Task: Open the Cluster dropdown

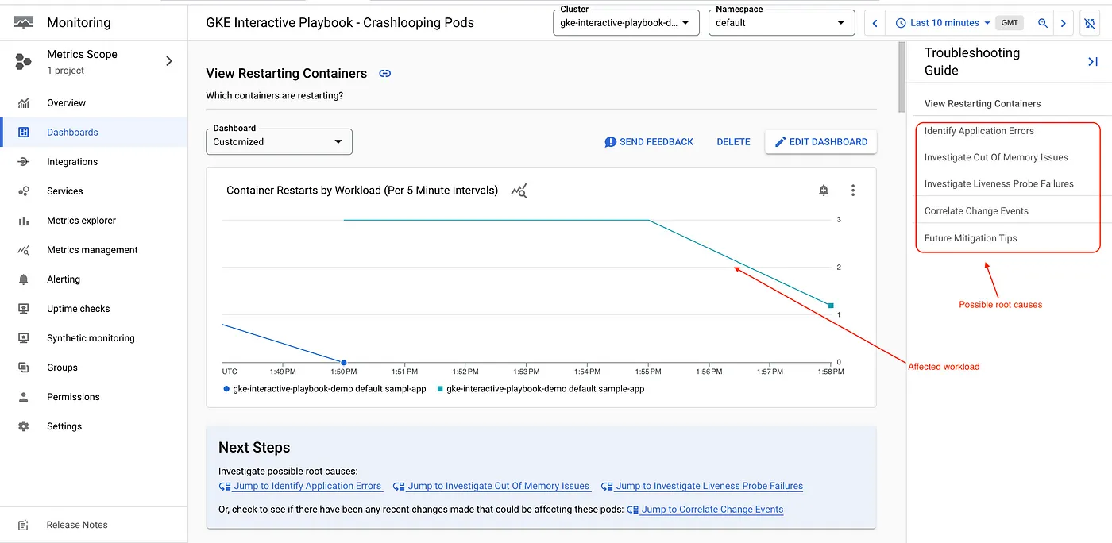Action: tap(626, 23)
